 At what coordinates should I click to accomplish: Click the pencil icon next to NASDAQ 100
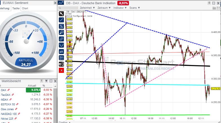click(19, 114)
